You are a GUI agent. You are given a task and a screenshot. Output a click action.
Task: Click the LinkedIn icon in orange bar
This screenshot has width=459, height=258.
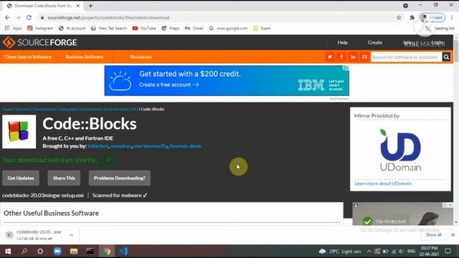(x=353, y=57)
